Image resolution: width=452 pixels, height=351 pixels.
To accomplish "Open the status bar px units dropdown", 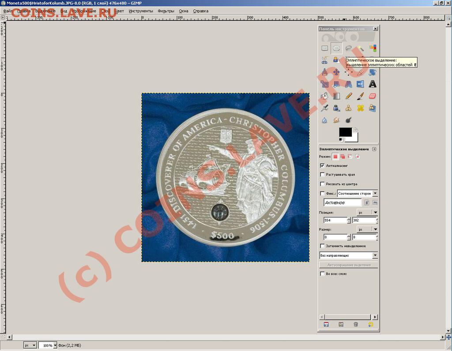I will point(30,345).
